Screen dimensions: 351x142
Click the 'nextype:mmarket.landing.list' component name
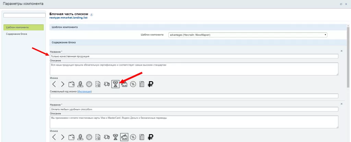tap(68, 18)
